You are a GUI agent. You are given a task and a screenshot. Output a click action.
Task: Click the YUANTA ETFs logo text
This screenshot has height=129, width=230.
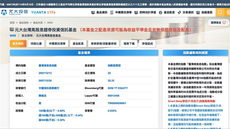point(43,12)
